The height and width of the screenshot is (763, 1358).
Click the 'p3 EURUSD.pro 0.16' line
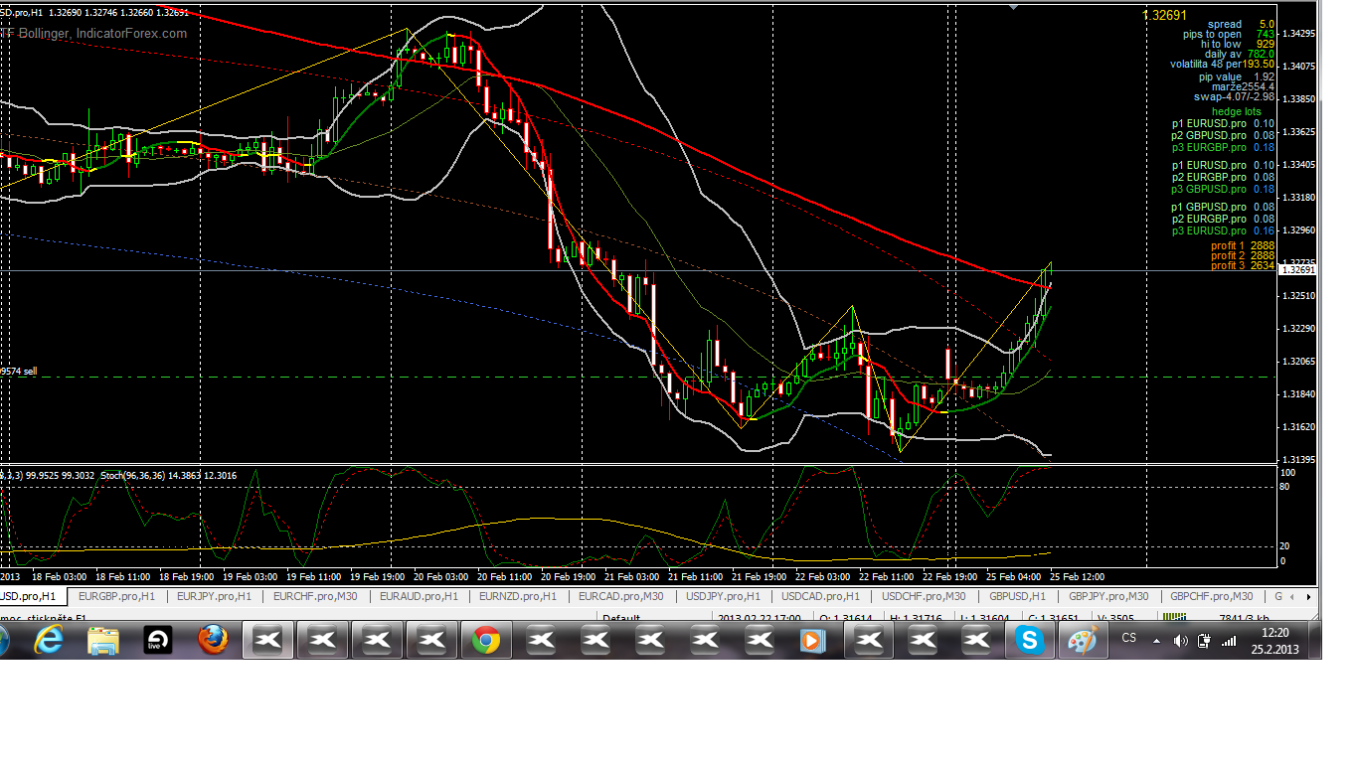1224,230
